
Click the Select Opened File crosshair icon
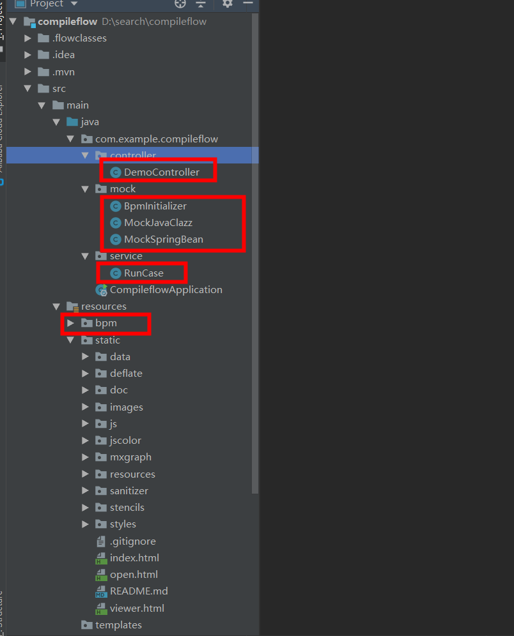tap(180, 4)
